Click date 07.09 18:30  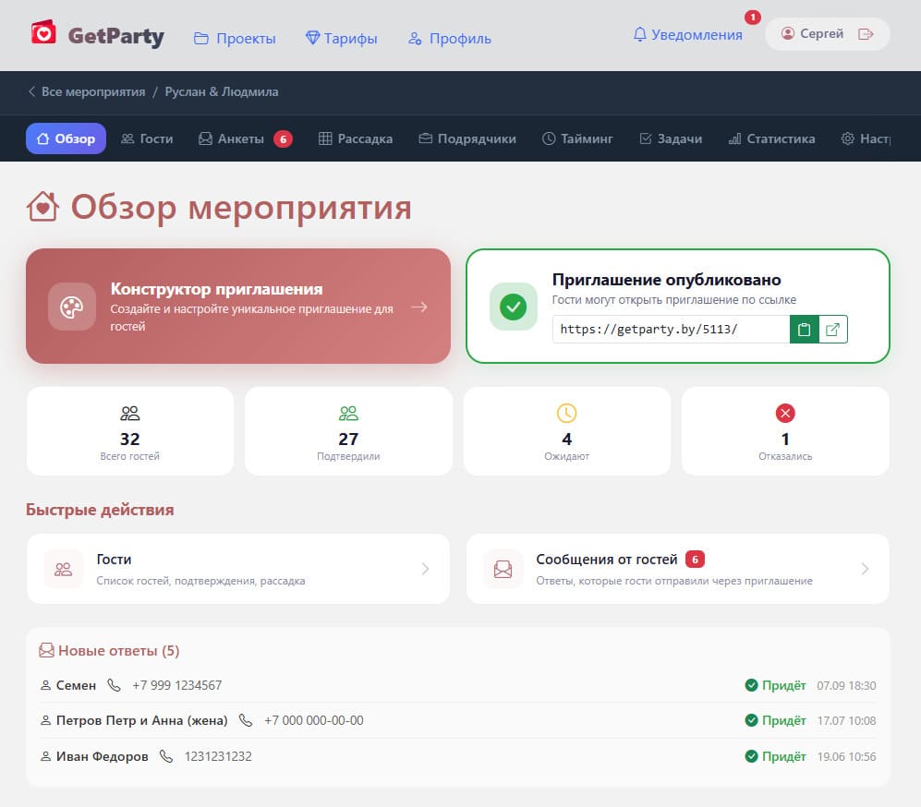846,685
